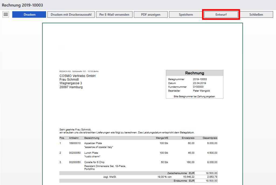This screenshot has height=185, width=276.
Task: Open the hamburger menu icon
Action: [x=6, y=15]
